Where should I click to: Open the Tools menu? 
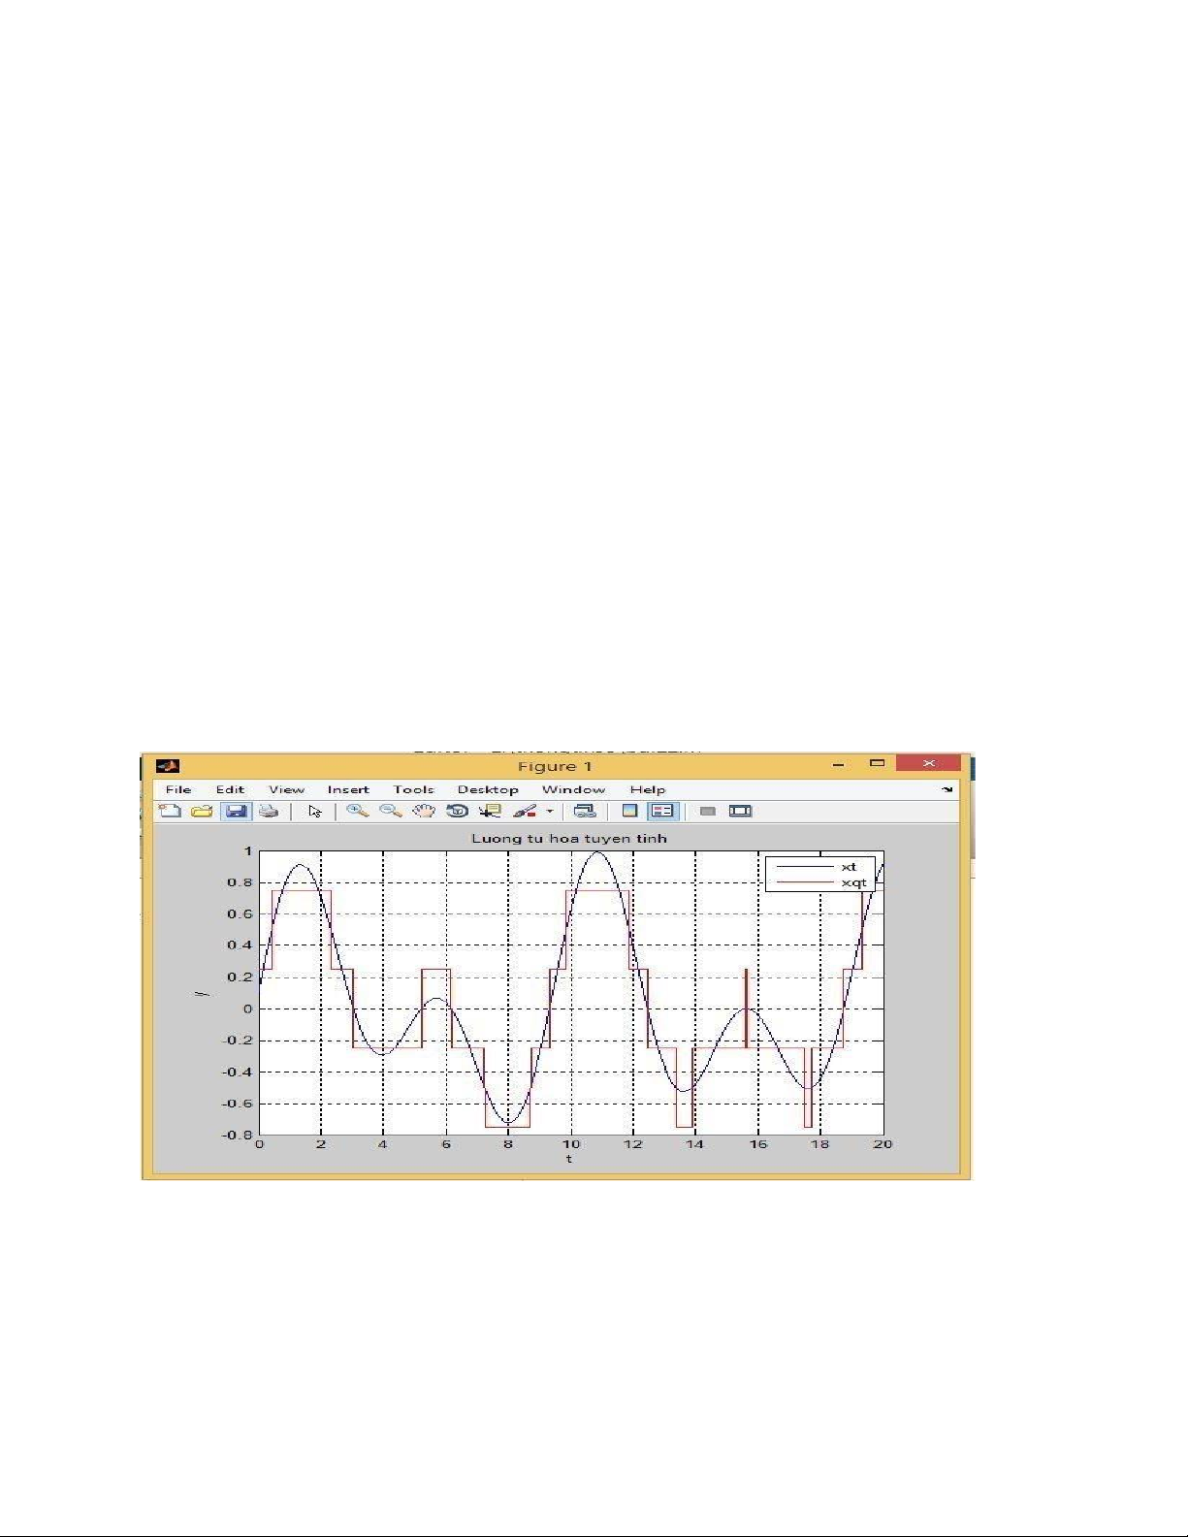tap(413, 789)
